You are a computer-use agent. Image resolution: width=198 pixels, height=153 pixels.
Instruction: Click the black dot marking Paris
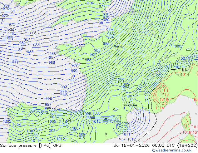click(x=118, y=44)
